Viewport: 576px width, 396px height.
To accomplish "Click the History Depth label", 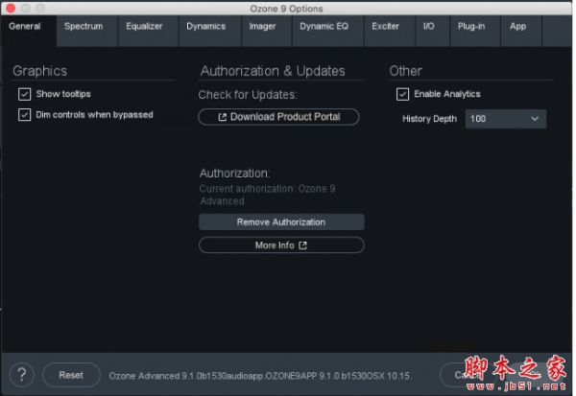I will (429, 119).
